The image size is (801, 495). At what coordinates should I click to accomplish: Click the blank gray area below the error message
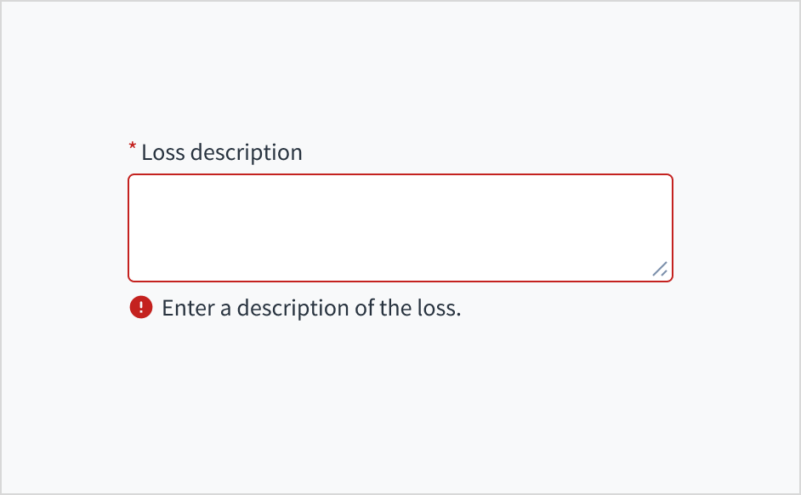click(x=400, y=400)
